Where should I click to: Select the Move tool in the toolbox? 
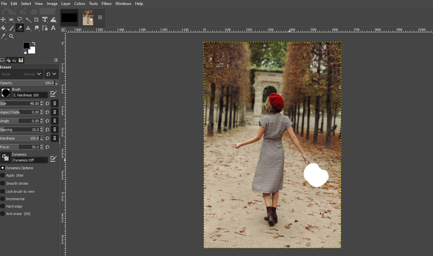[x=3, y=19]
